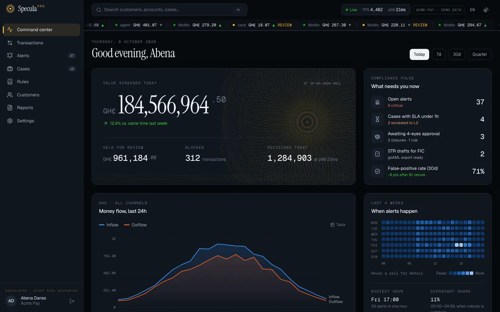The width and height of the screenshot is (500, 312).
Task: Select the Today time range tab
Action: click(x=419, y=54)
